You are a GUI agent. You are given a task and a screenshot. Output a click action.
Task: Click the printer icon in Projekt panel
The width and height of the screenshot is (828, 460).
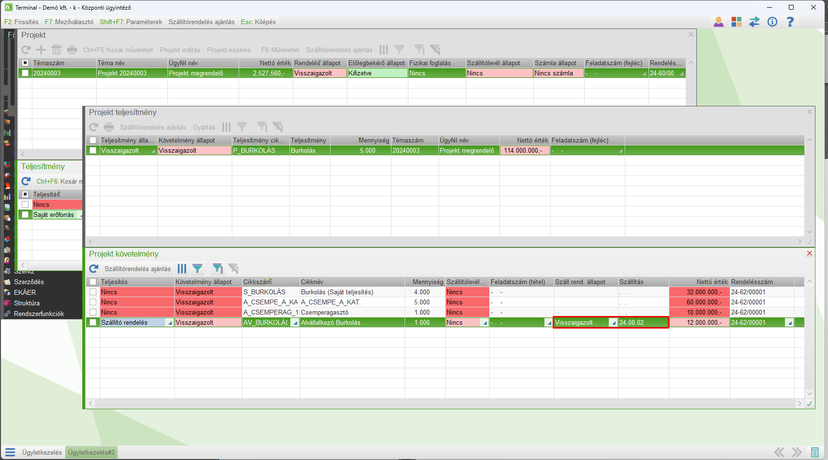(x=72, y=50)
